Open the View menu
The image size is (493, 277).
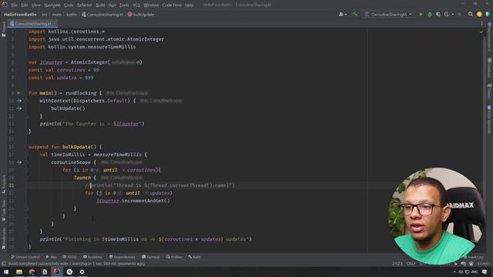pos(36,5)
